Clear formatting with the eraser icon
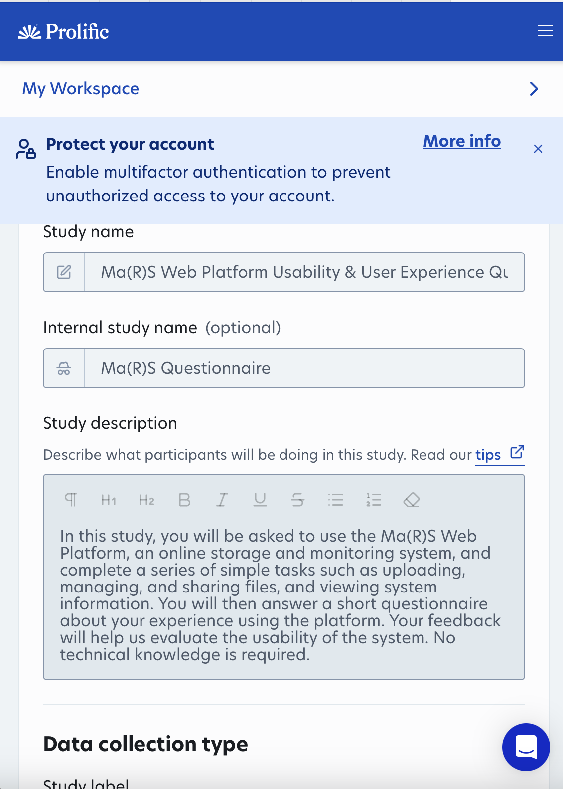This screenshot has height=789, width=563. (x=412, y=500)
